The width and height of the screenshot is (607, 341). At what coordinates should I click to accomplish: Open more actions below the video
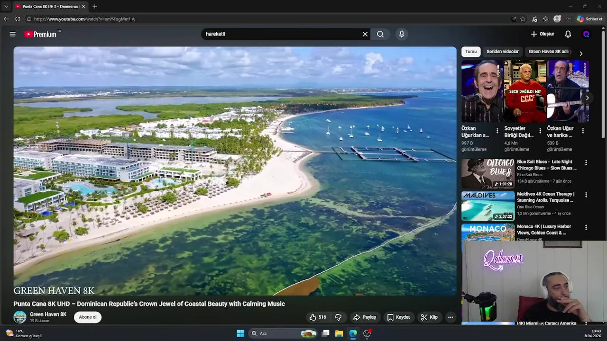(x=451, y=317)
